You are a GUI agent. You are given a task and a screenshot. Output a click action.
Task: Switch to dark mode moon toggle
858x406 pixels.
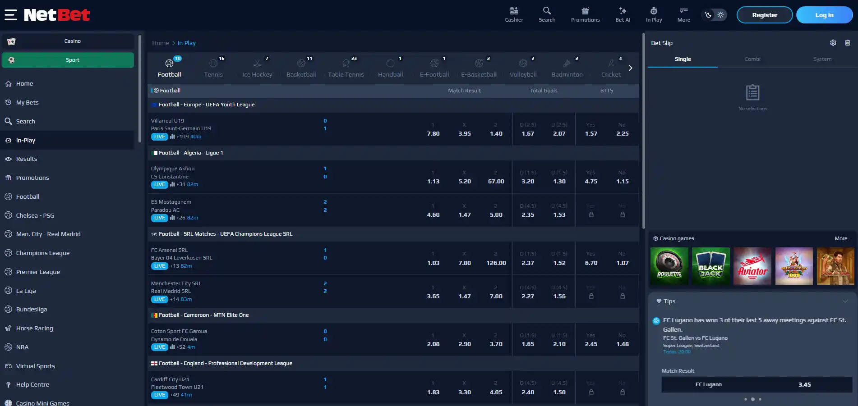pos(708,15)
